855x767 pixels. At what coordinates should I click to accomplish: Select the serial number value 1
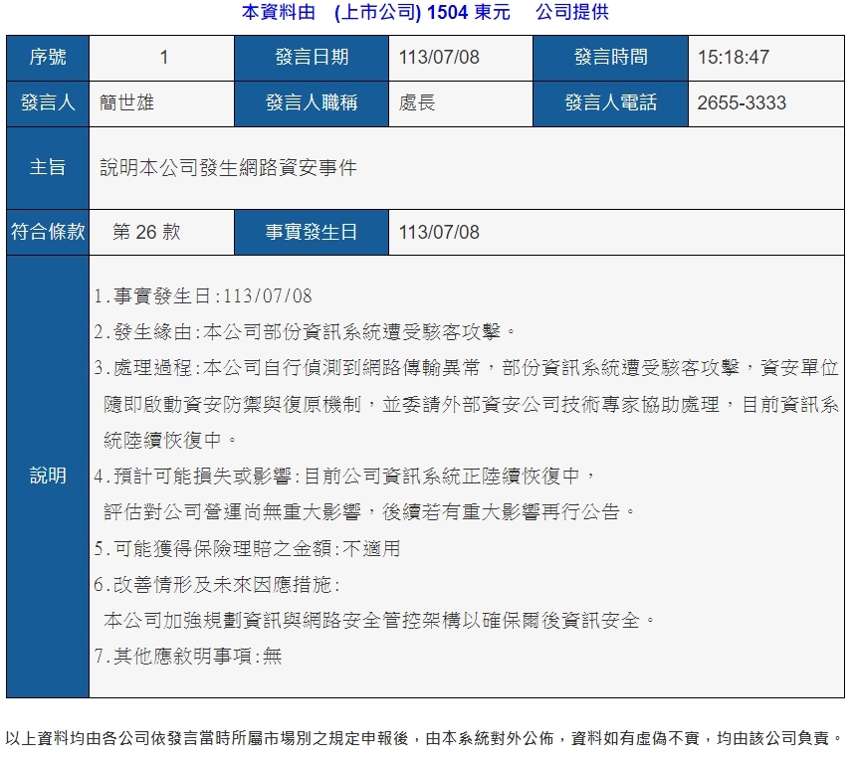click(x=163, y=58)
